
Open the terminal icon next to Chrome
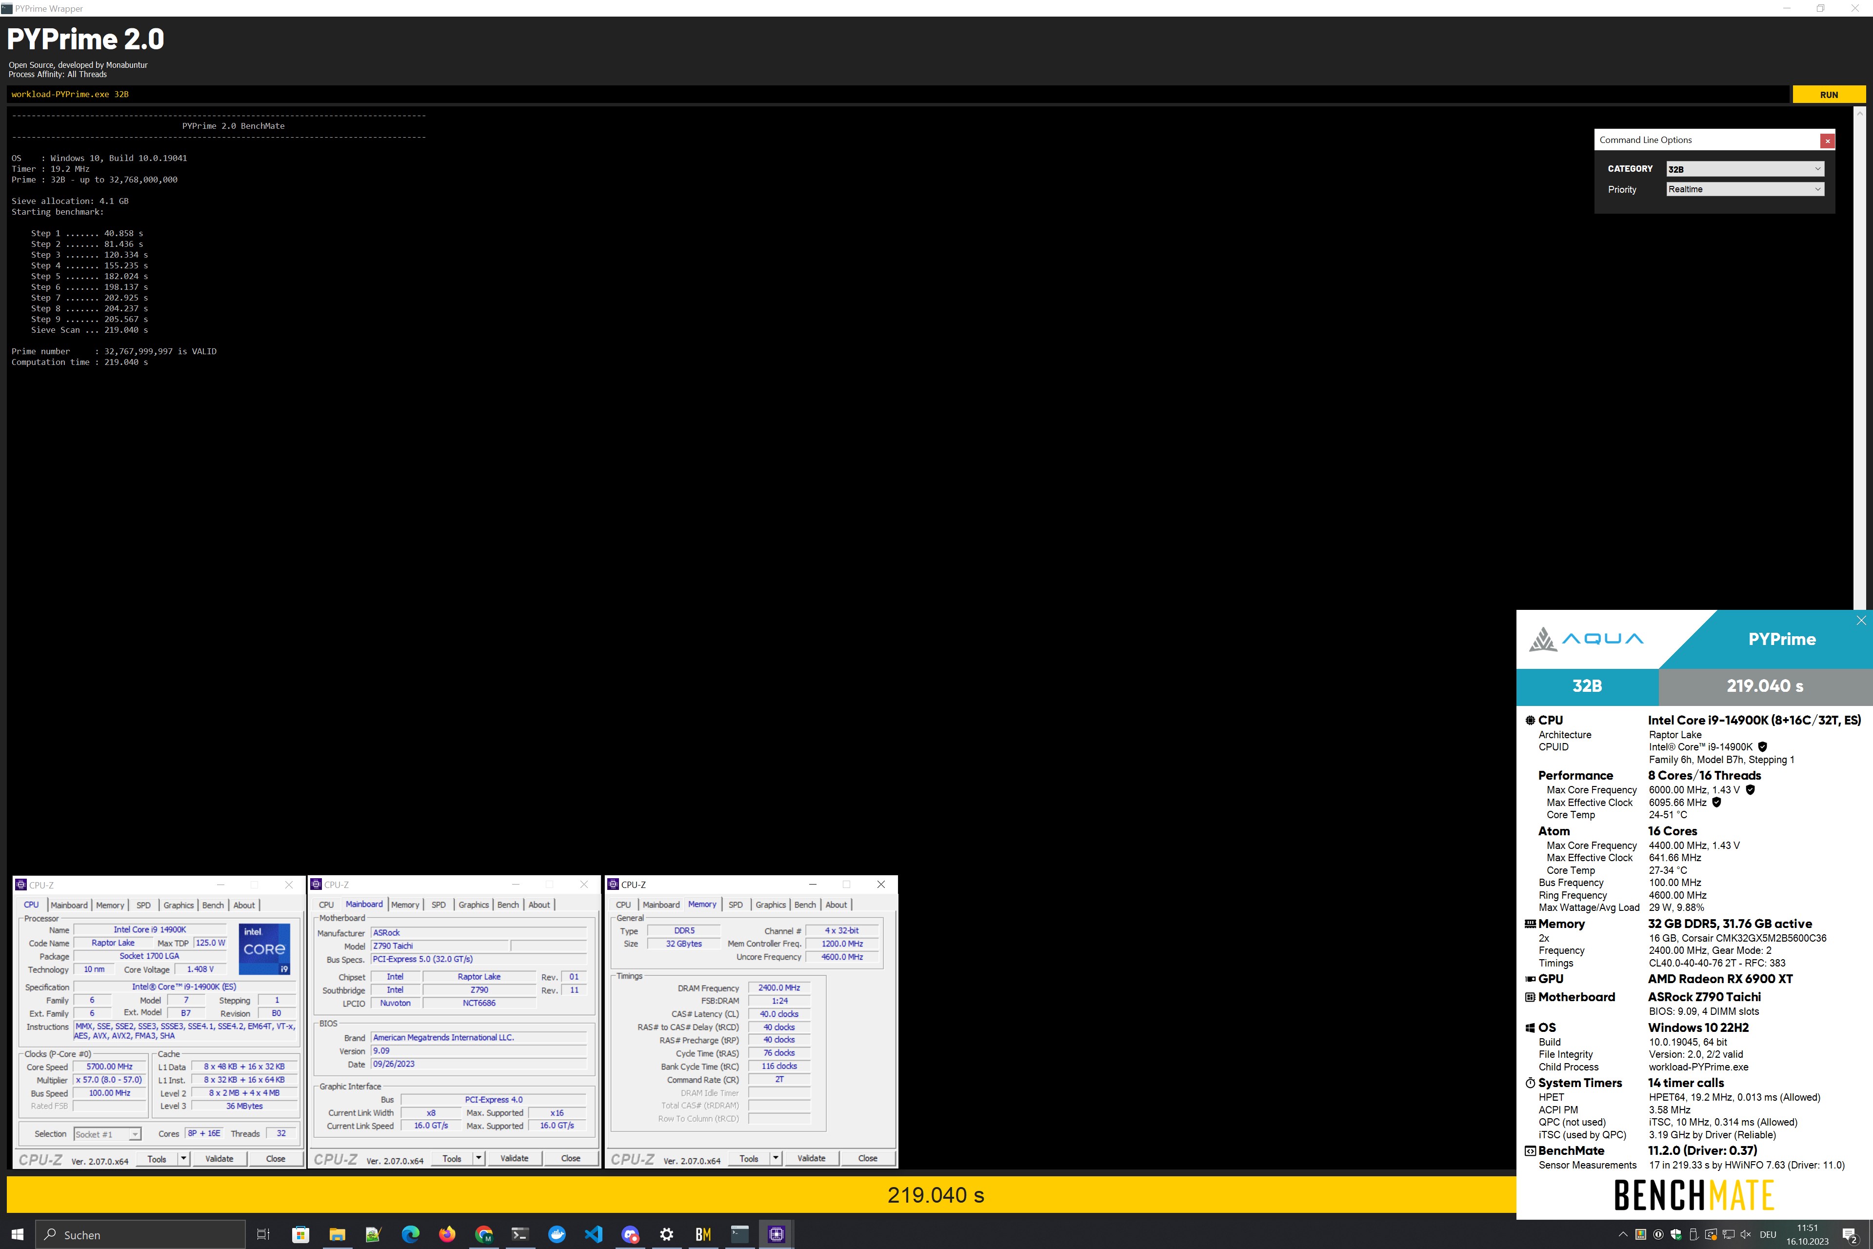pyautogui.click(x=520, y=1234)
